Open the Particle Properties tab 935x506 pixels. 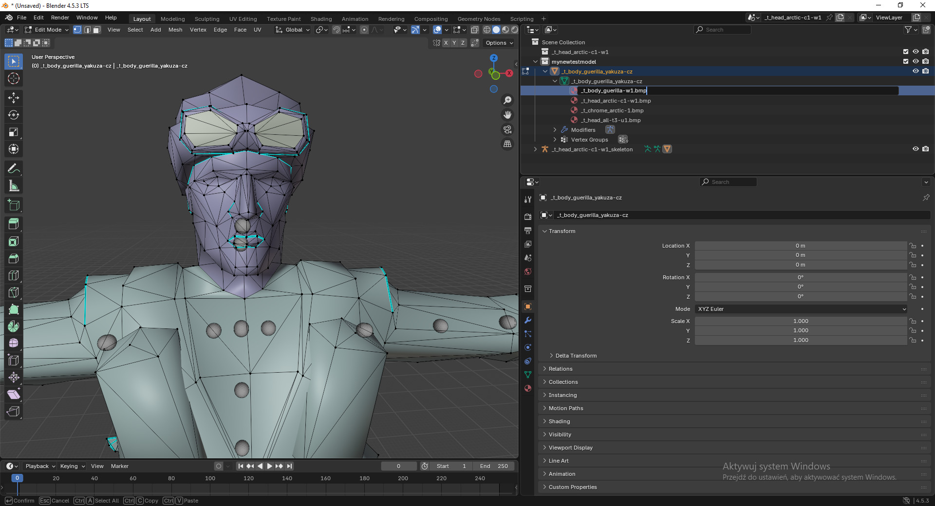pos(527,334)
